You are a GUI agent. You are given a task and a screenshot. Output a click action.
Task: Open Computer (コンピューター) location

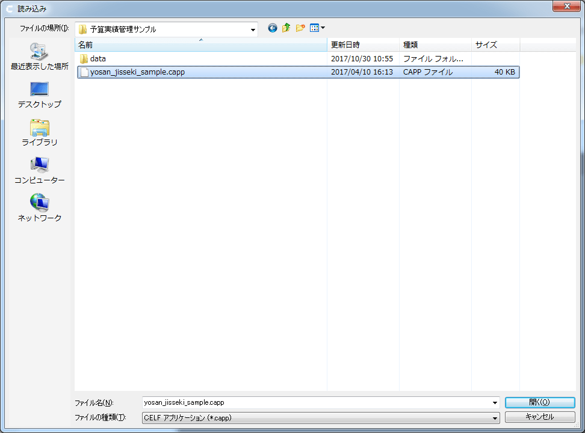tap(39, 171)
